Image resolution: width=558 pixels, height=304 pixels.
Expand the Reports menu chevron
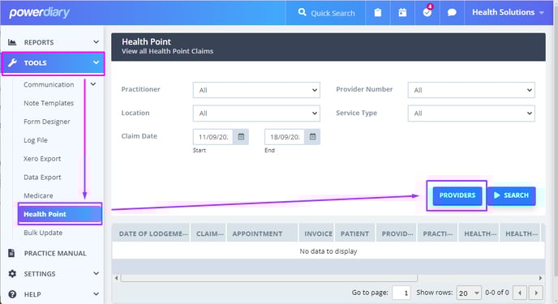click(x=96, y=42)
